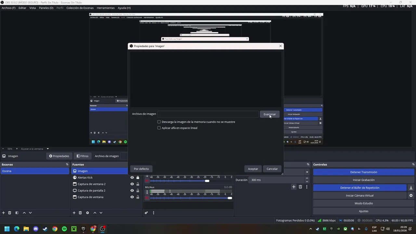Lock the Captura de pantalla 2 source

(x=138, y=190)
